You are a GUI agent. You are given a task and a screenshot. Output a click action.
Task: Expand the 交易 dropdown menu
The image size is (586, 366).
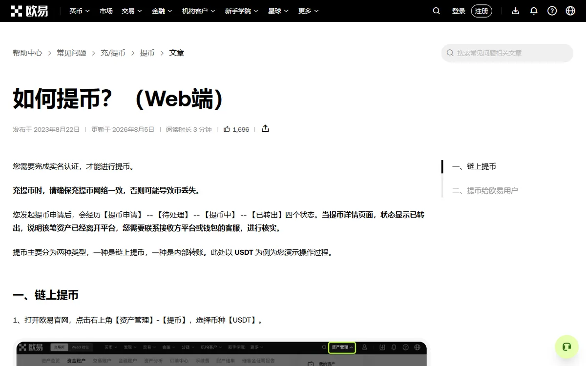pyautogui.click(x=132, y=11)
